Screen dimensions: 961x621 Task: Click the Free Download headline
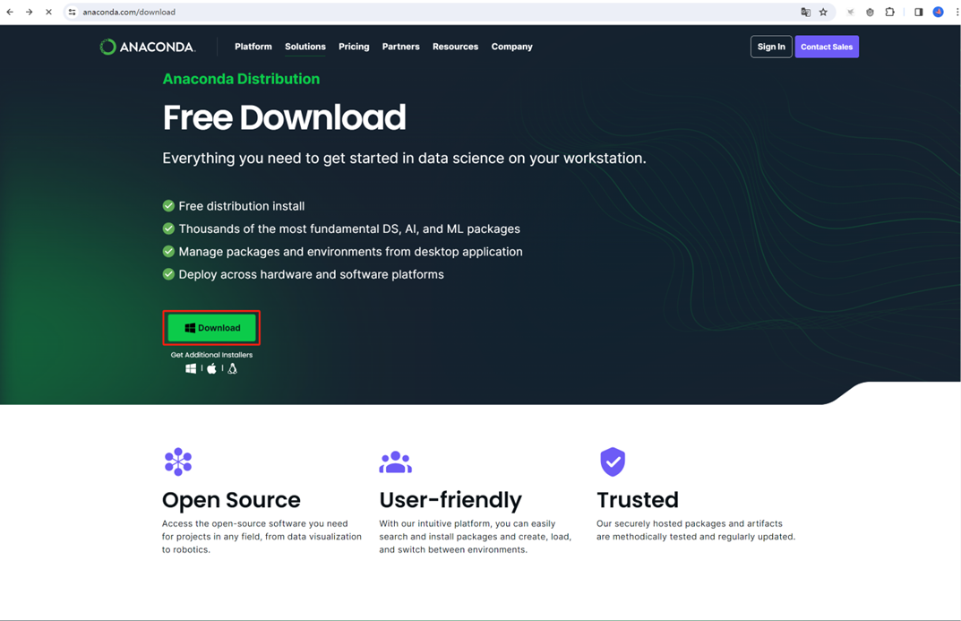(285, 117)
